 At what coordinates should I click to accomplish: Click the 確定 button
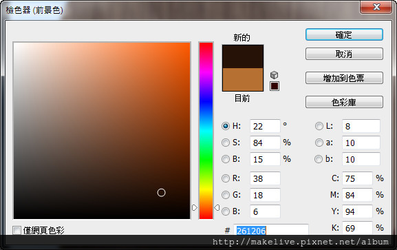point(344,34)
